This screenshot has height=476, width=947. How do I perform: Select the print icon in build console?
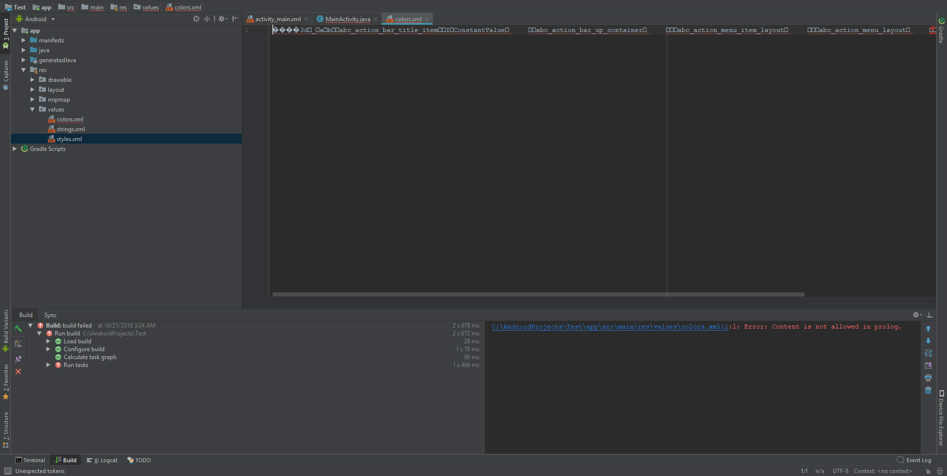click(x=928, y=378)
